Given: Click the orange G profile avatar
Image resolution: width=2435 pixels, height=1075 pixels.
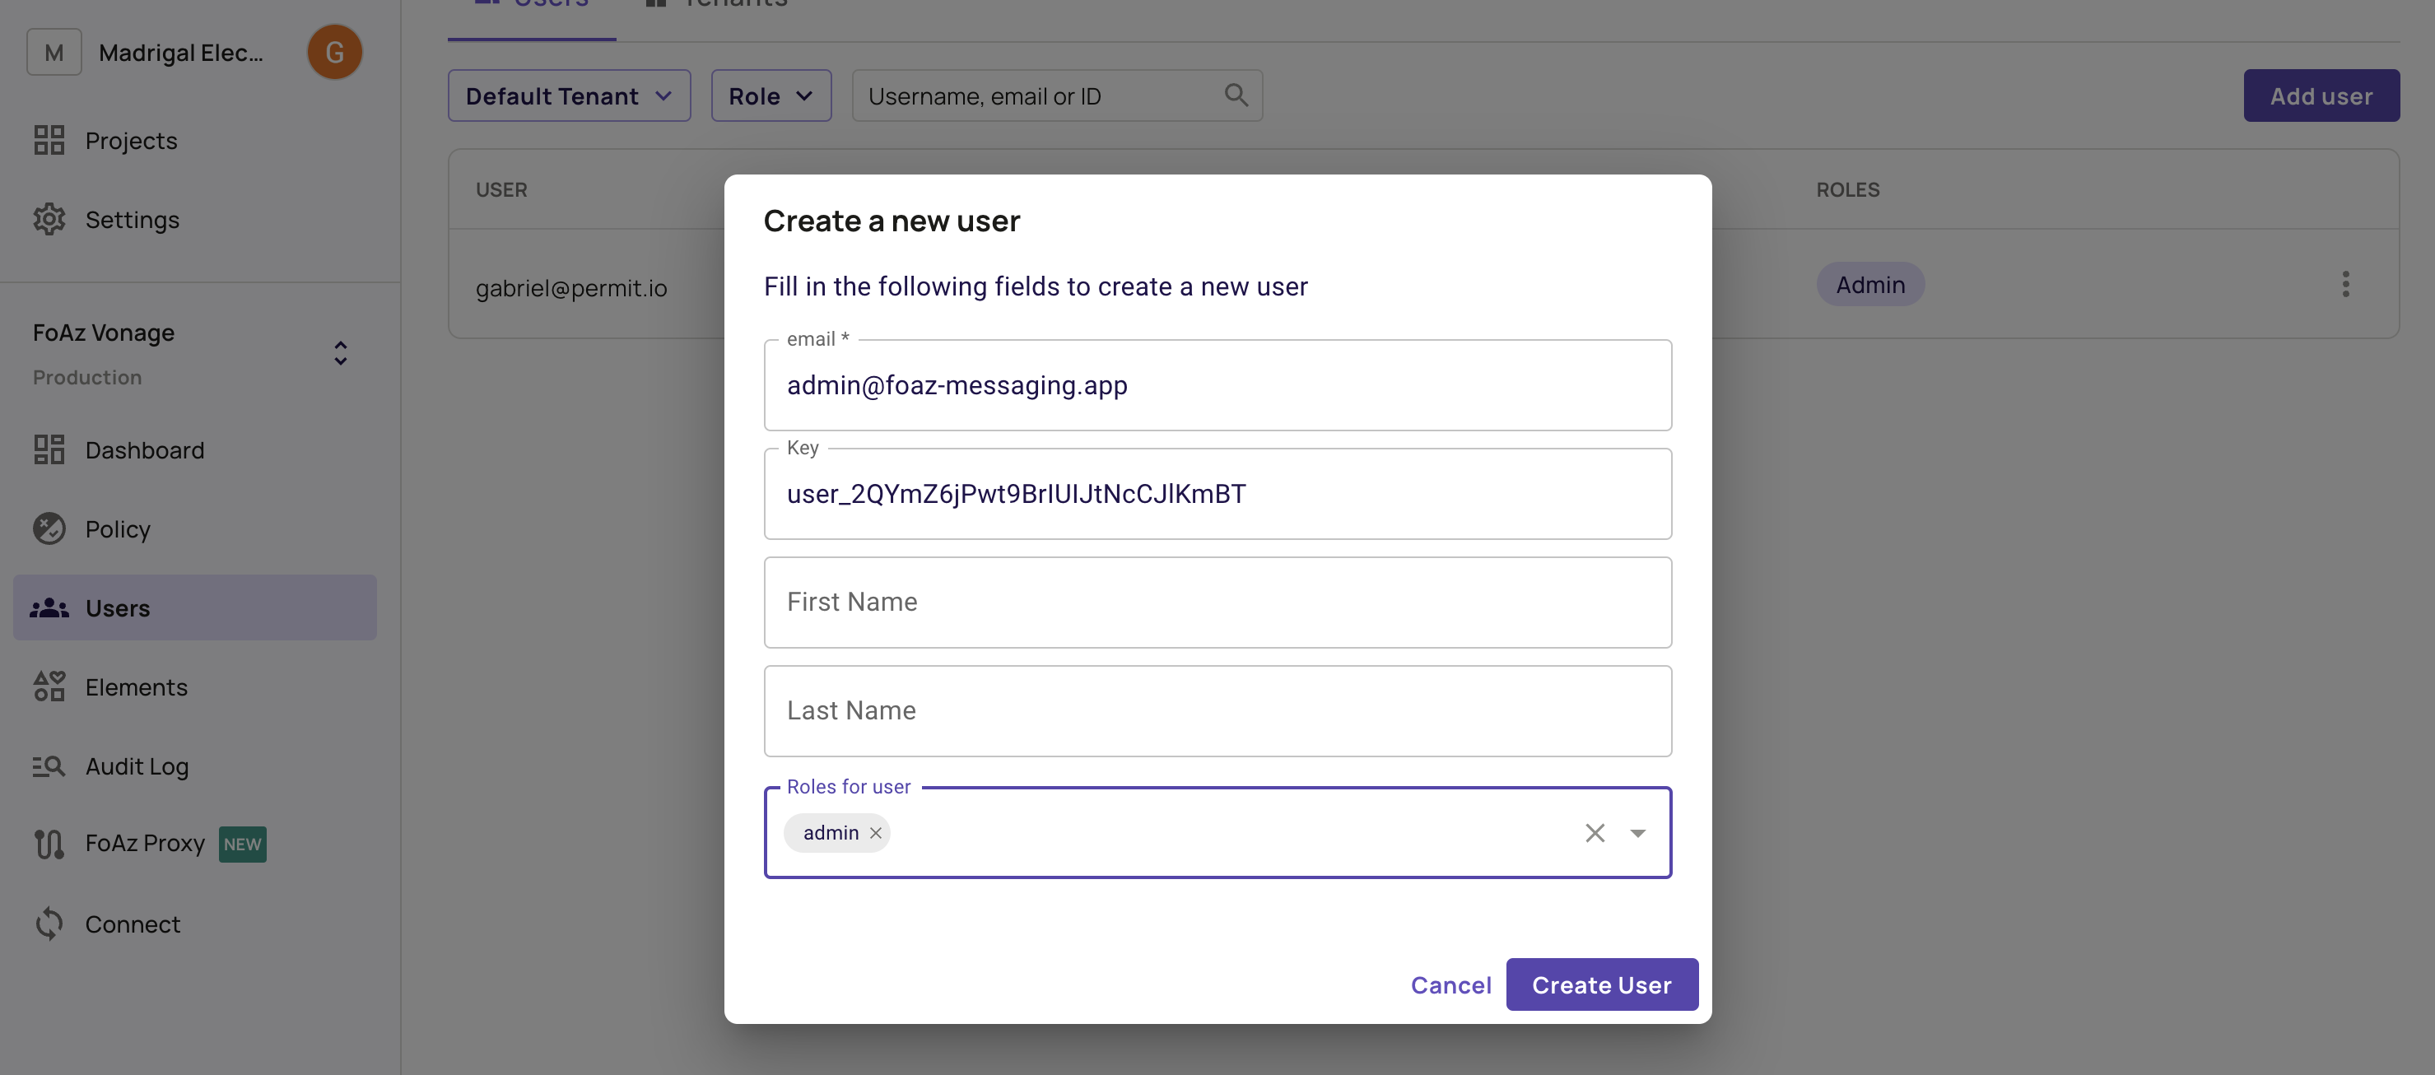Looking at the screenshot, I should [x=334, y=52].
